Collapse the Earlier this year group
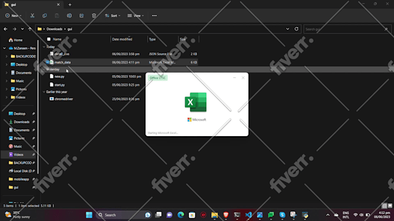The height and width of the screenshot is (221, 394). pos(44,92)
